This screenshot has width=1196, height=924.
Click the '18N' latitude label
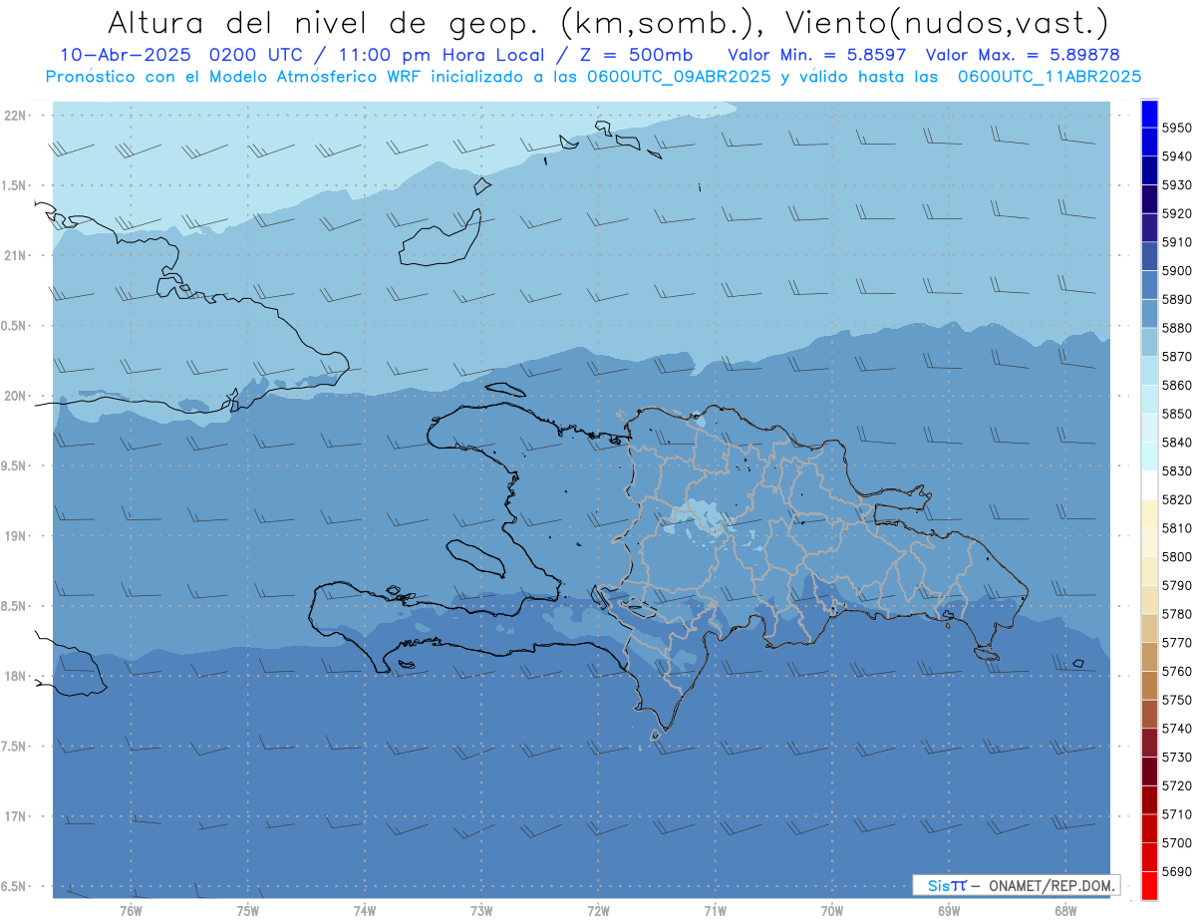15,676
